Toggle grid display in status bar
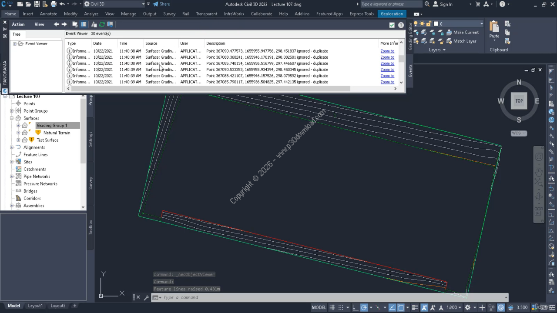The height and width of the screenshot is (313, 557). tap(333, 307)
